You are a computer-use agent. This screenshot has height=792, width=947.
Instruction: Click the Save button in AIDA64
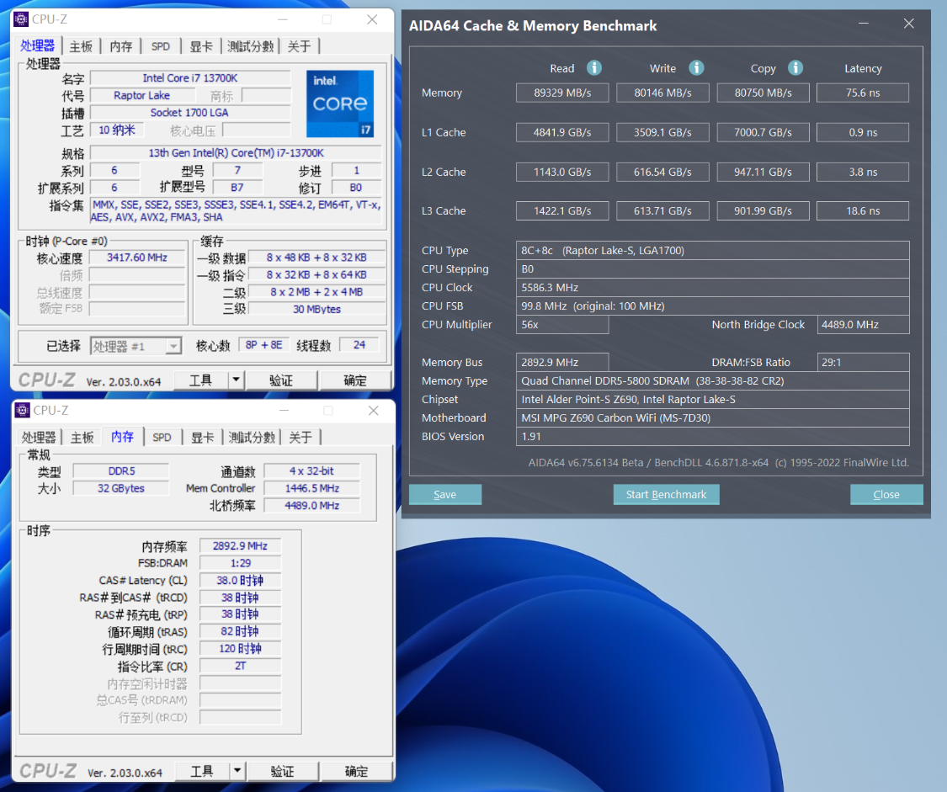tap(444, 494)
